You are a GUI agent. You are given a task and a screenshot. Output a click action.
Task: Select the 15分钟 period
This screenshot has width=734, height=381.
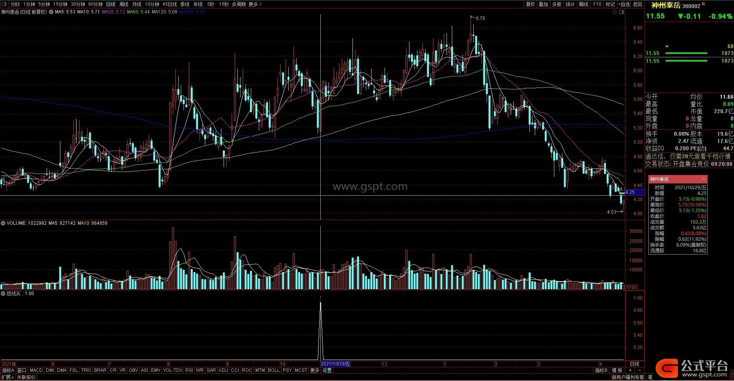60,4
